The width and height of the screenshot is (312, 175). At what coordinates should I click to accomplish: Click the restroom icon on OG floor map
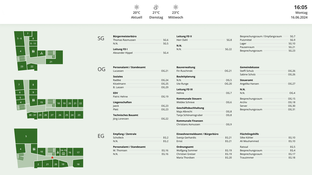click(x=34, y=101)
